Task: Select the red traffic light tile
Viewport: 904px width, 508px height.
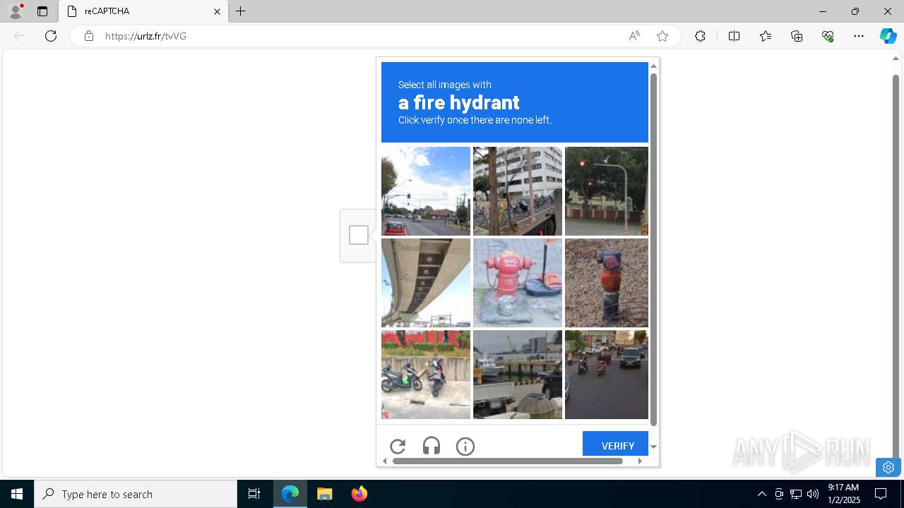Action: [607, 191]
